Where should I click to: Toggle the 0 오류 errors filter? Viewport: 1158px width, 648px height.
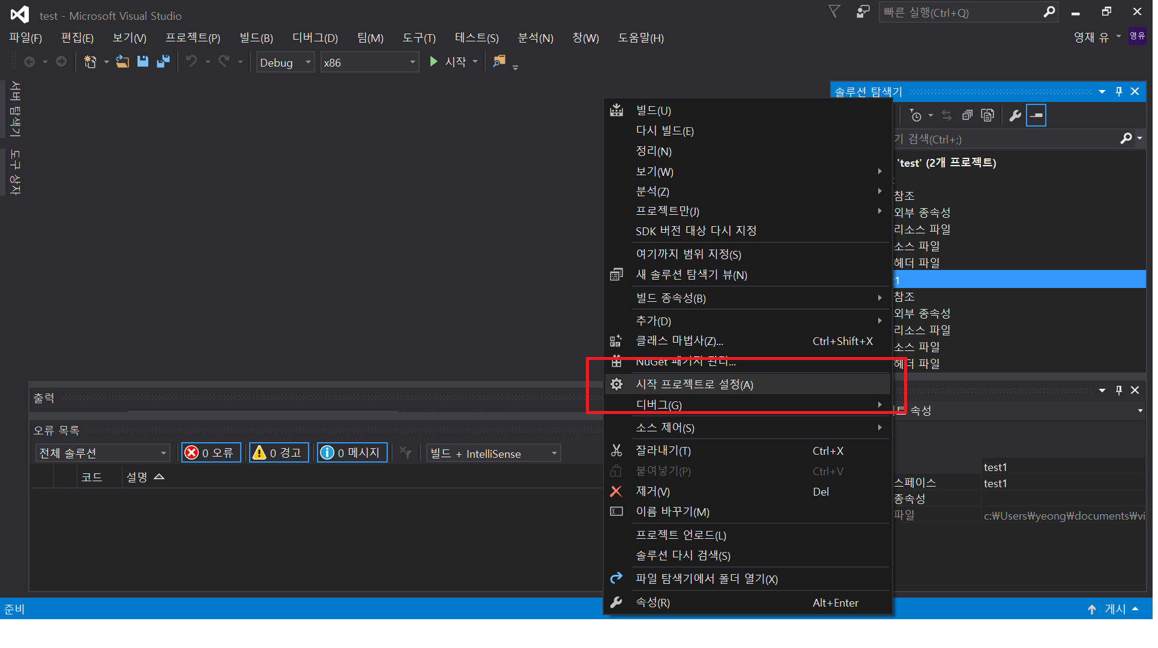tap(211, 453)
